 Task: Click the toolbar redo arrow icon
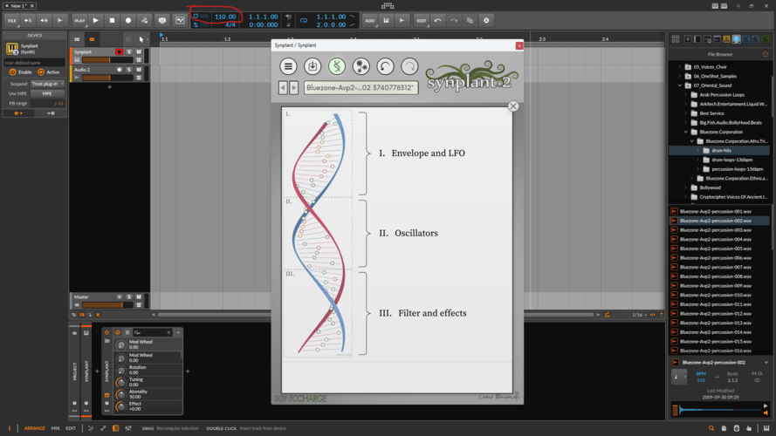click(x=454, y=21)
